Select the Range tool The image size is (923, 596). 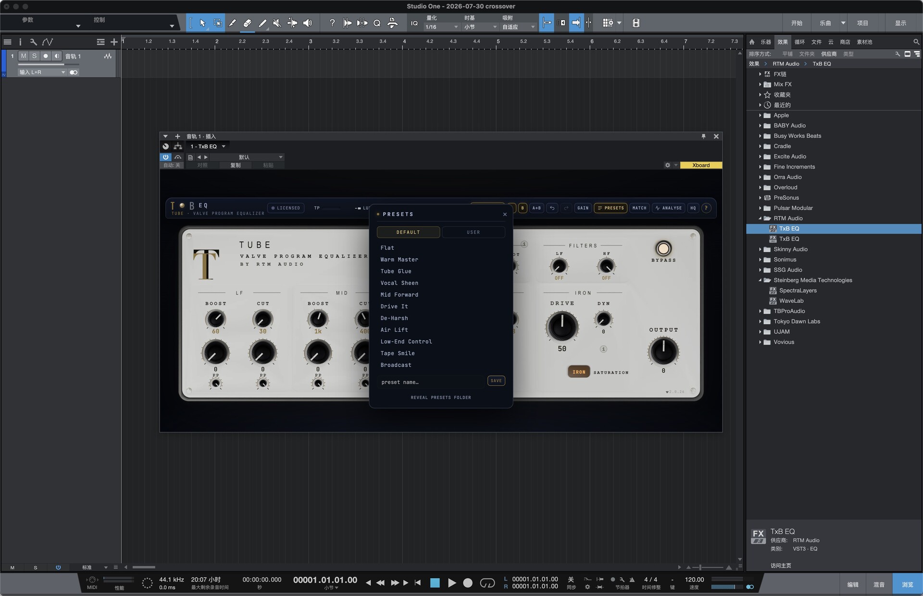pyautogui.click(x=218, y=23)
